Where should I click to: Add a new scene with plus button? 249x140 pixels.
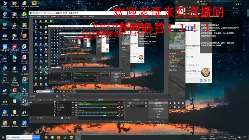[31, 118]
